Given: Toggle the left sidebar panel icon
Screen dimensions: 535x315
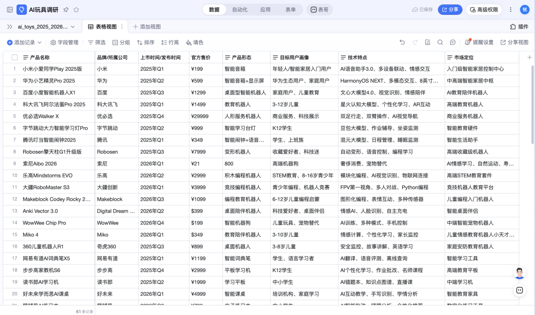Looking at the screenshot, I should click(x=10, y=9).
